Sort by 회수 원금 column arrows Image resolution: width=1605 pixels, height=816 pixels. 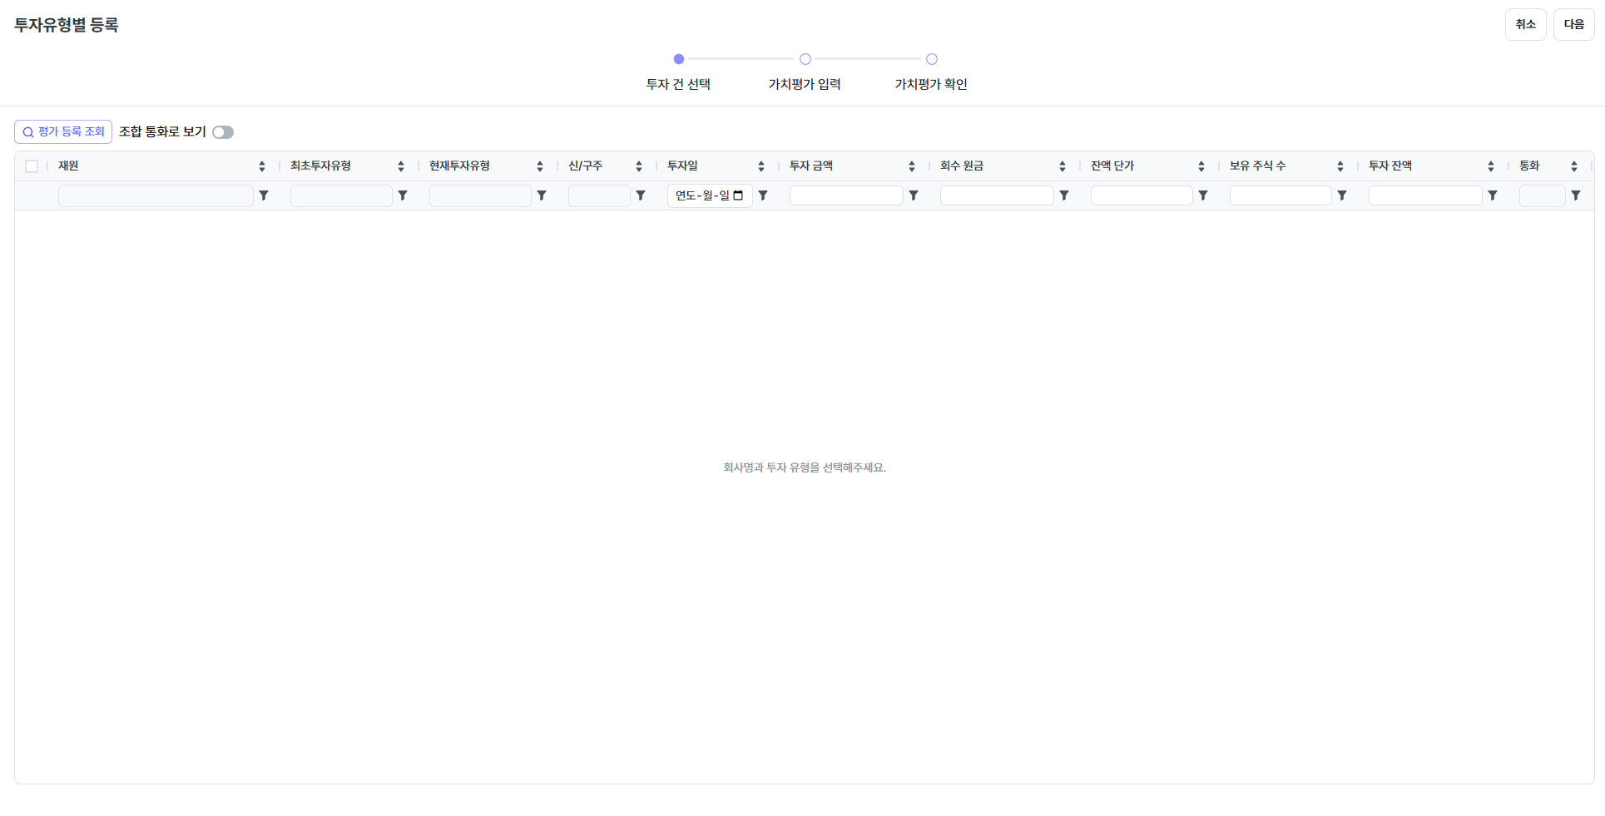pyautogui.click(x=1063, y=166)
